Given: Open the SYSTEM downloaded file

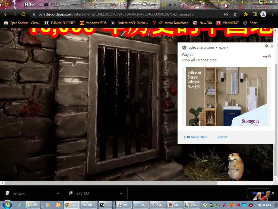Looking at the screenshot, I should [x=83, y=193].
